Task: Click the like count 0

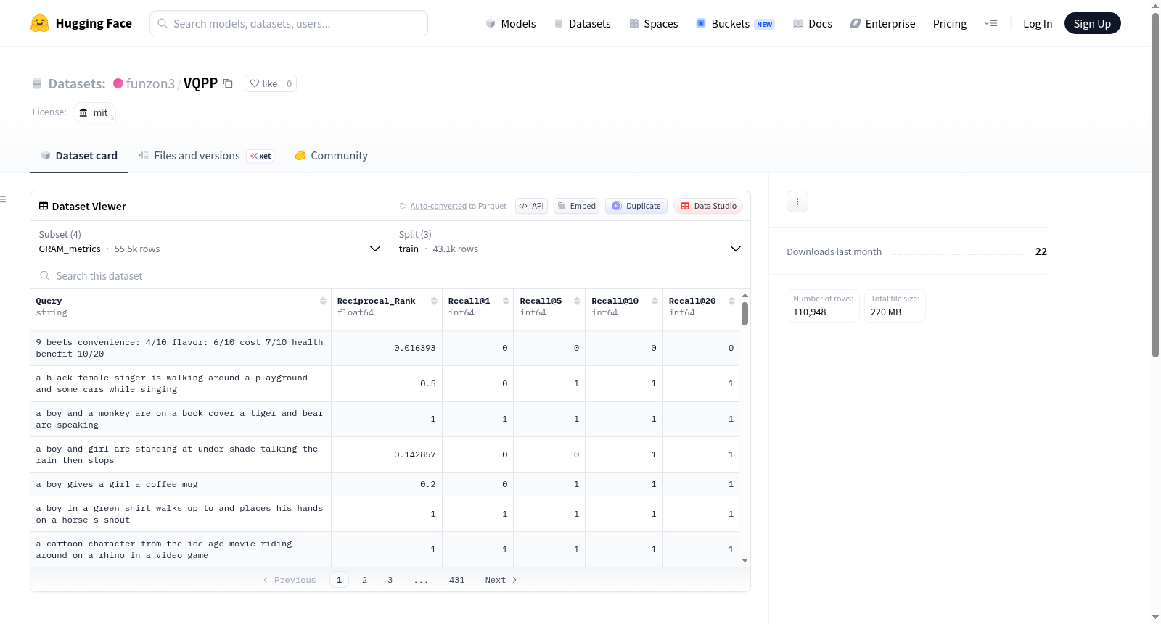Action: click(289, 83)
